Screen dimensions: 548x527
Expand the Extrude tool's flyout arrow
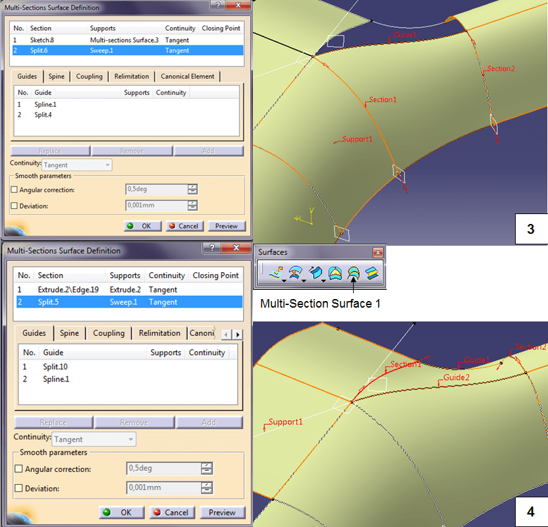pos(283,281)
